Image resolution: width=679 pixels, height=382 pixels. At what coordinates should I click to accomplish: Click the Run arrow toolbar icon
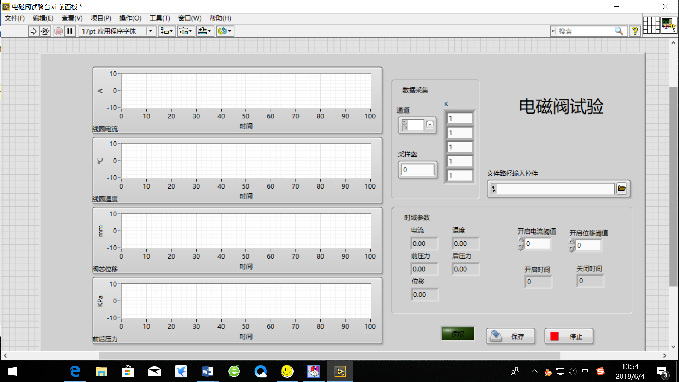[x=33, y=31]
